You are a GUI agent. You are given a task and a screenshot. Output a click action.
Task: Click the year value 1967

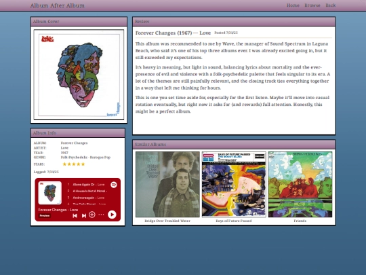tap(64, 153)
